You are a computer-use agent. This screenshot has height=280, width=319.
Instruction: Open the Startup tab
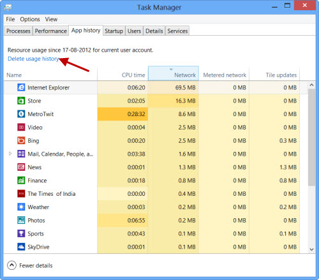point(114,31)
